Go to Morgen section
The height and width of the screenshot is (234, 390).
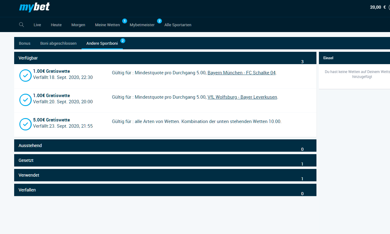pyautogui.click(x=78, y=25)
